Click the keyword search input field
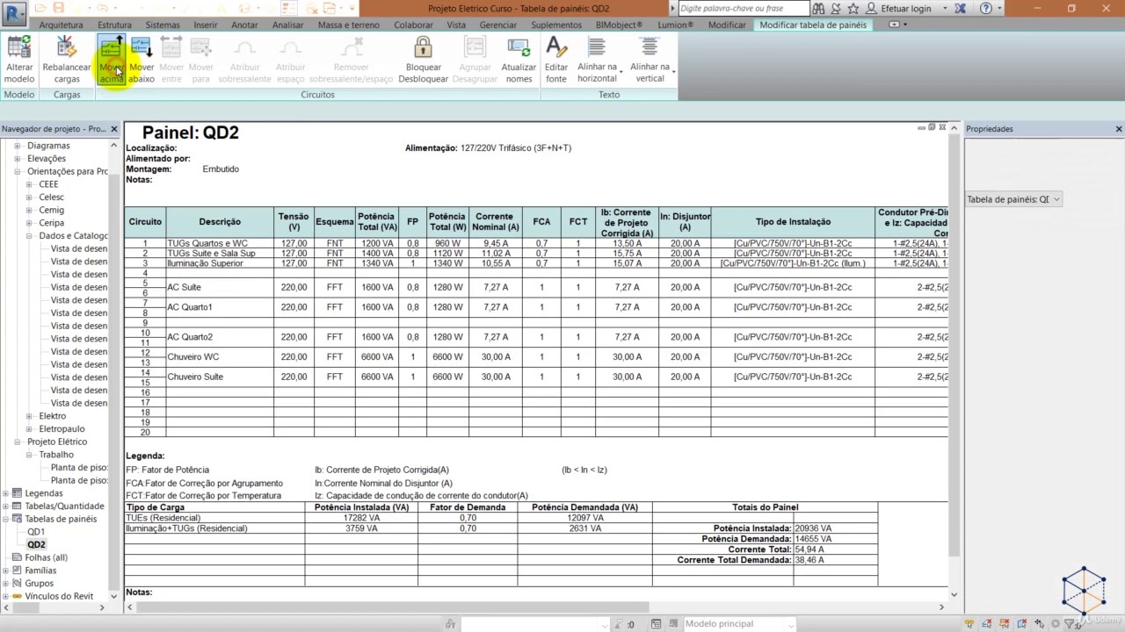The image size is (1125, 632). point(744,8)
